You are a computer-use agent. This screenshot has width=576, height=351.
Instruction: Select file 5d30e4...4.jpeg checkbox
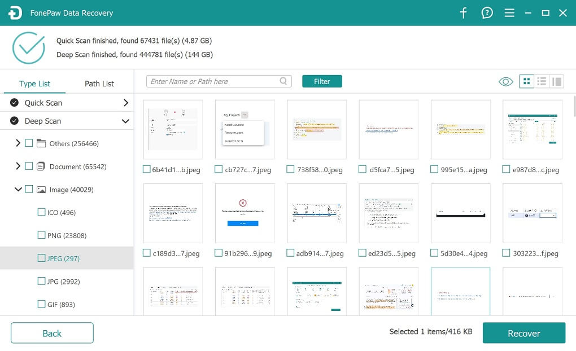(434, 253)
